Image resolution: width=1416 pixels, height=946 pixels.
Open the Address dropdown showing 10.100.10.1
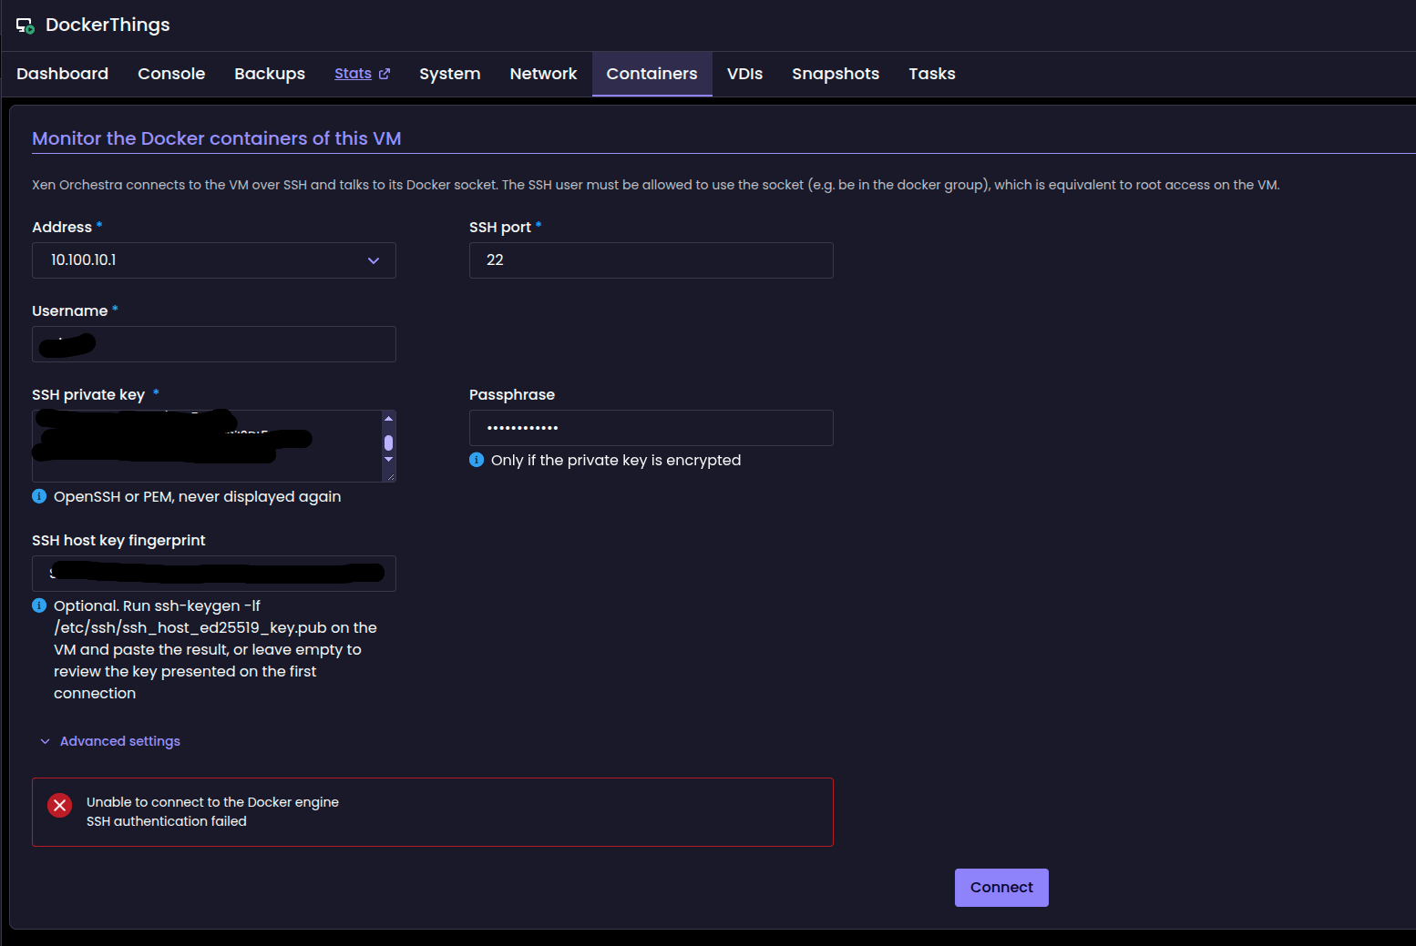[x=214, y=260]
